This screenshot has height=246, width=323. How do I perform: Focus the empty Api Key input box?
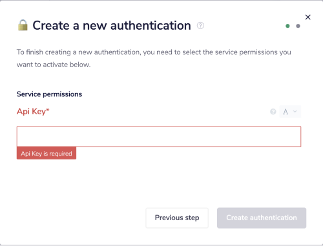tap(159, 136)
